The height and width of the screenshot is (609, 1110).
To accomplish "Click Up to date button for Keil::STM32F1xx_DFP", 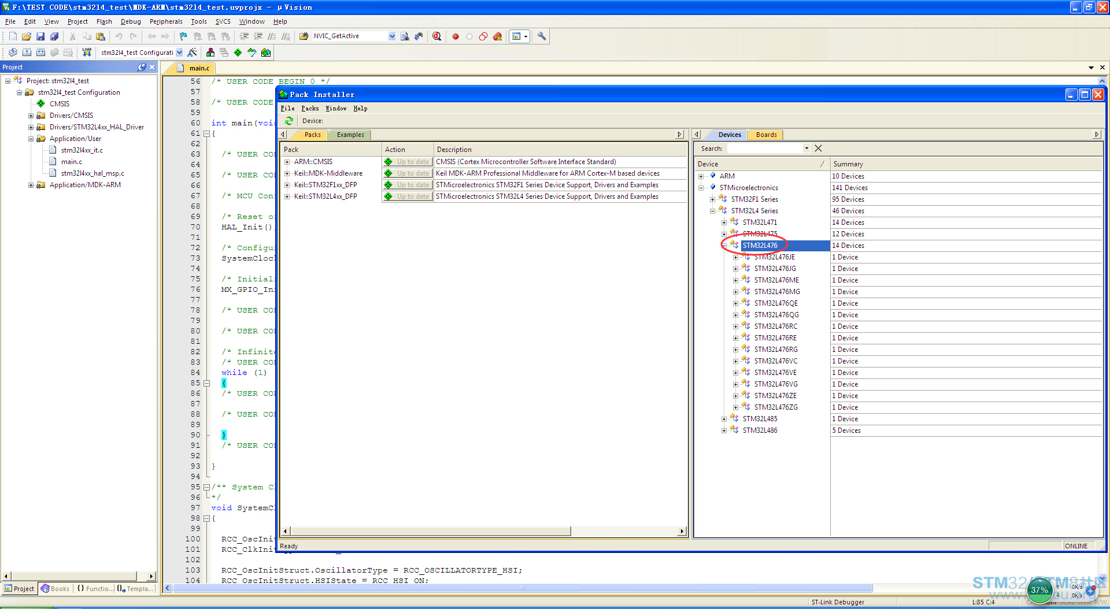I will click(408, 185).
